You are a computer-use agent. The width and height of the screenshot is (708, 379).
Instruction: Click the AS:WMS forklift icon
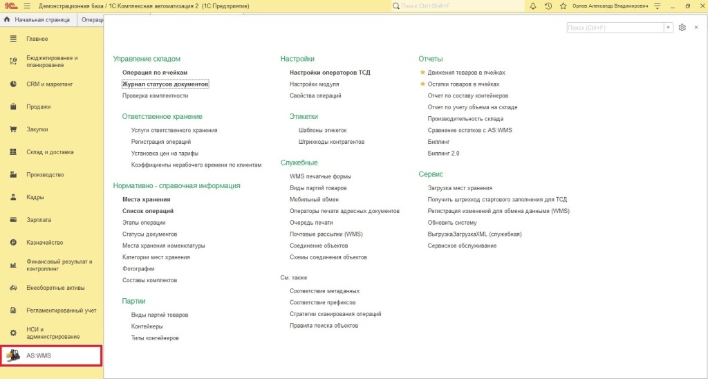click(x=13, y=355)
